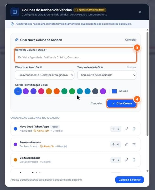The image size is (155, 190).
Task: Edit the Em Atendimento column
Action: pos(126,144)
